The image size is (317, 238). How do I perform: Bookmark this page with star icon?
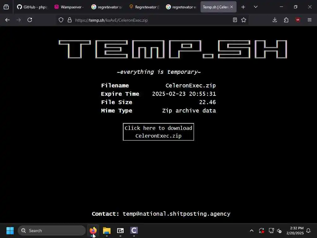click(244, 20)
